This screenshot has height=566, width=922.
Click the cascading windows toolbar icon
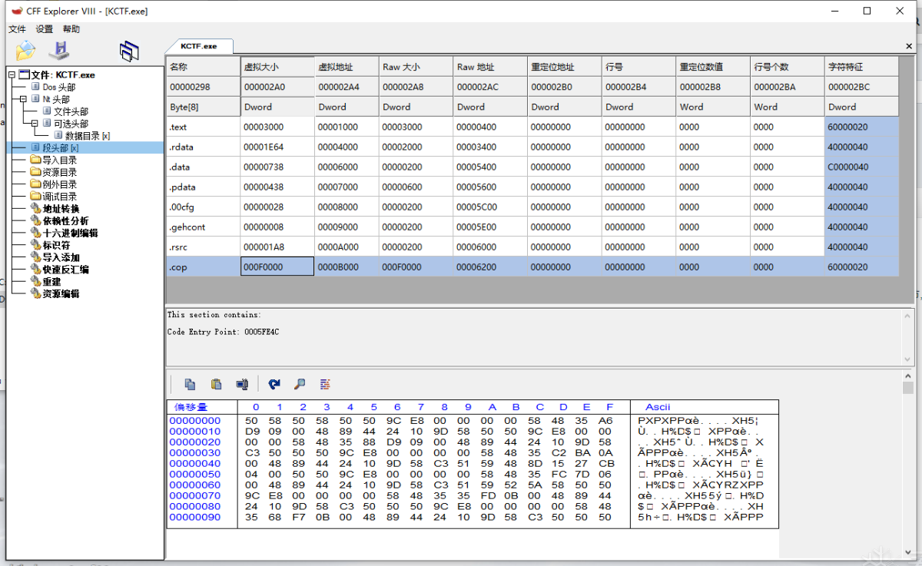(129, 51)
